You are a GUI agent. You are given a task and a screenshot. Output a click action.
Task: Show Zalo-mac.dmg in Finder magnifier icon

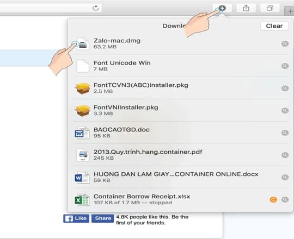click(285, 44)
